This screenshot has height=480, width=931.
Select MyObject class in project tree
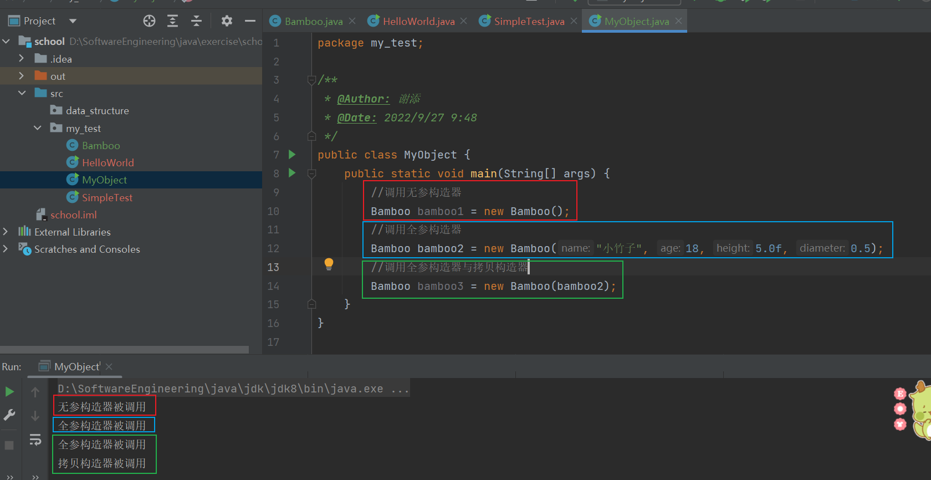pyautogui.click(x=104, y=180)
